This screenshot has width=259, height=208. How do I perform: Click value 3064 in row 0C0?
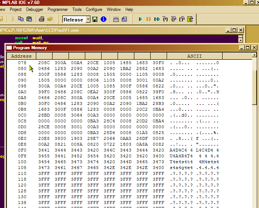point(77,115)
